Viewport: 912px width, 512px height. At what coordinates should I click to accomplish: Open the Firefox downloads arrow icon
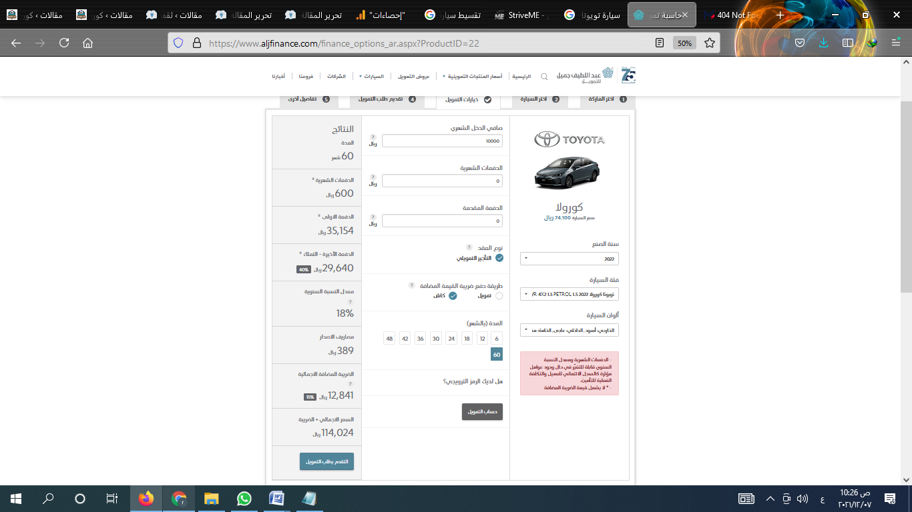824,43
